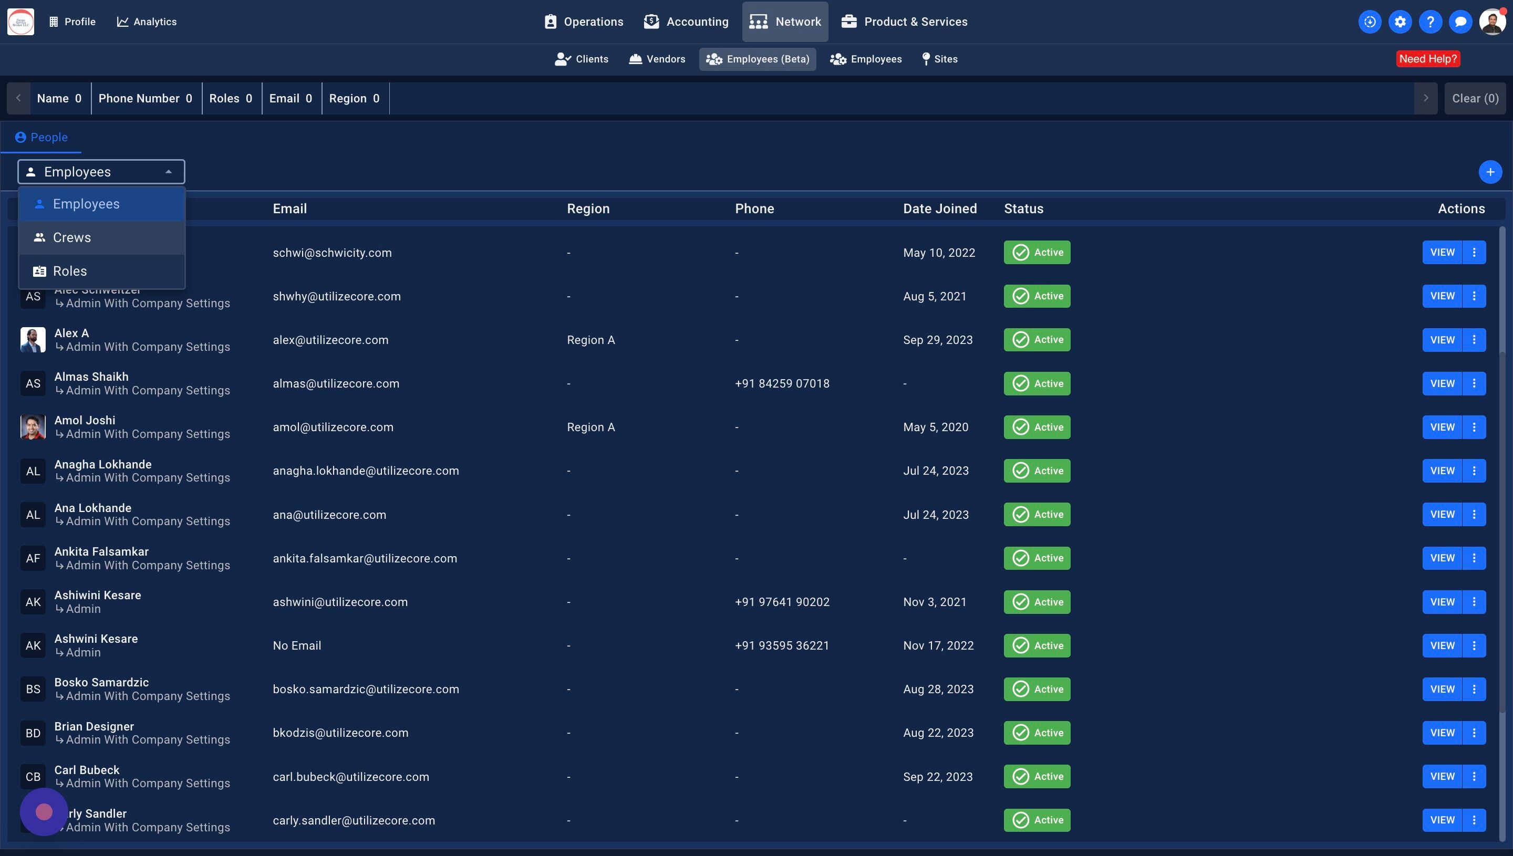This screenshot has width=1513, height=856.
Task: View Almas Shaikh employee details
Action: [x=1441, y=383]
